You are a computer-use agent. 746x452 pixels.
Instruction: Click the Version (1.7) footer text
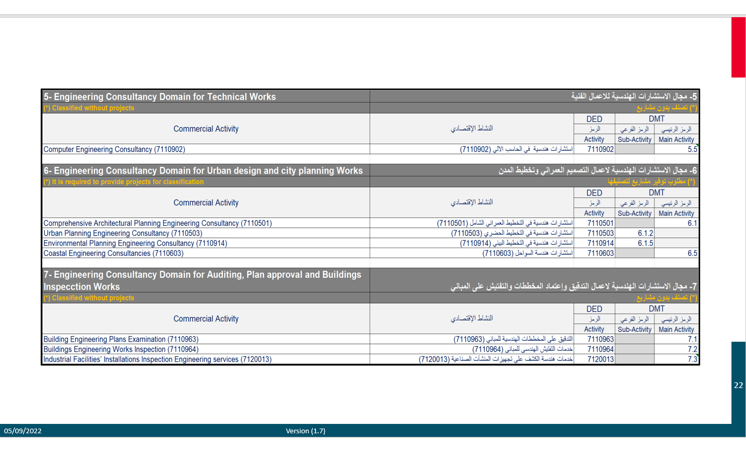306,431
